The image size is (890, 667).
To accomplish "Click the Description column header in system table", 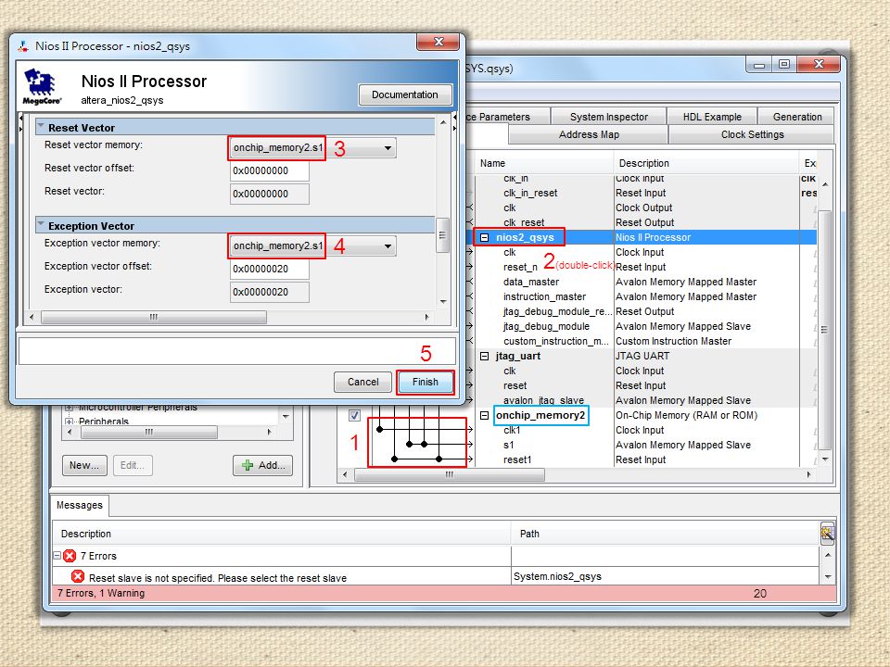I will coord(706,163).
